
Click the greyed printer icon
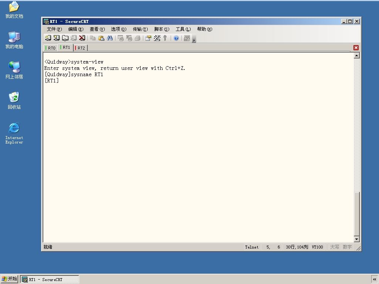[x=138, y=38]
